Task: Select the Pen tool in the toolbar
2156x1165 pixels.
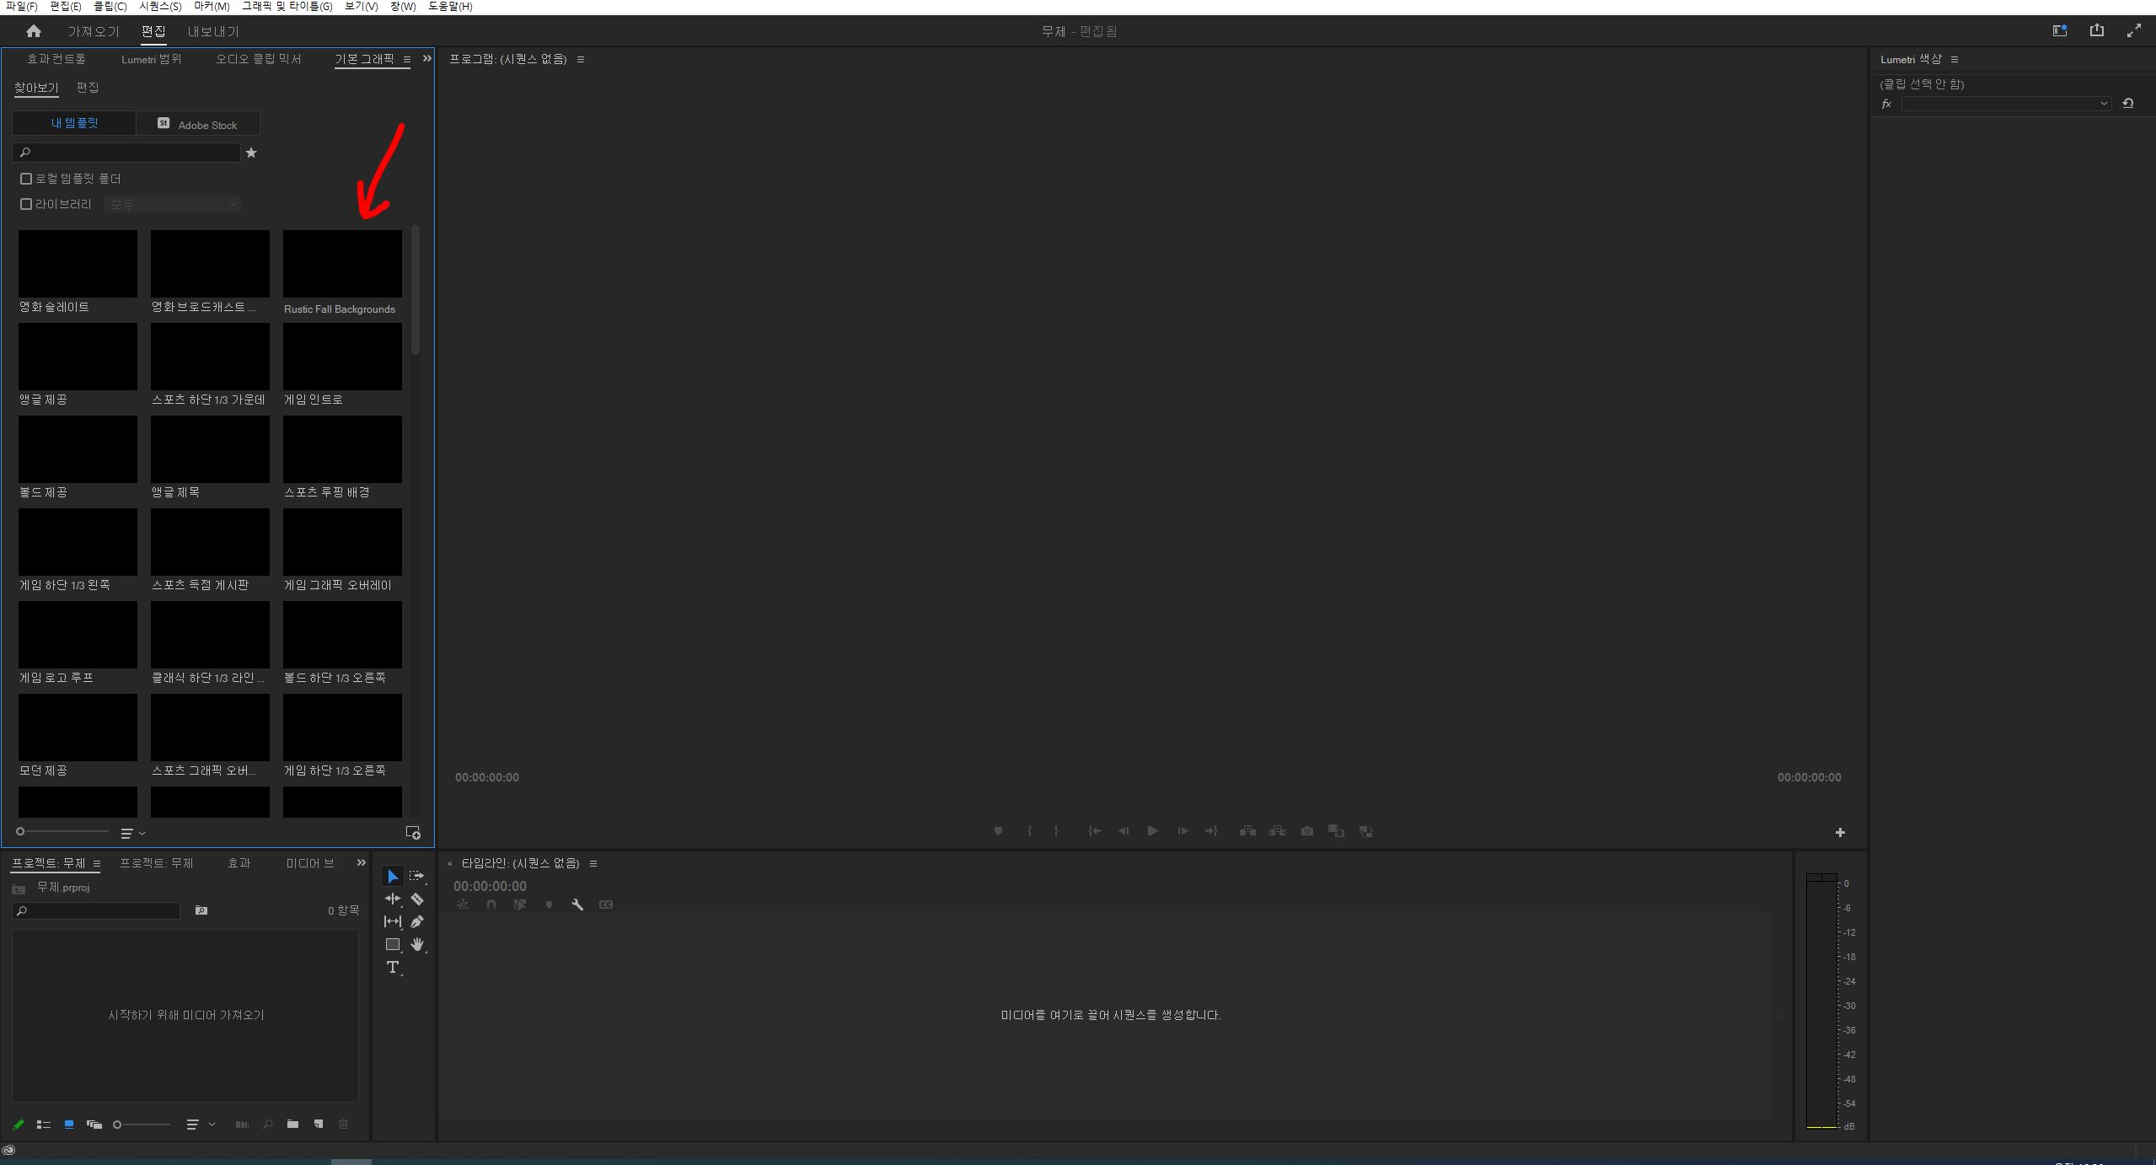Action: pos(418,921)
